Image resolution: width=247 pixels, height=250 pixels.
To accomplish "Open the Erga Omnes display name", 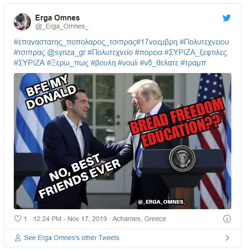I will point(57,18).
